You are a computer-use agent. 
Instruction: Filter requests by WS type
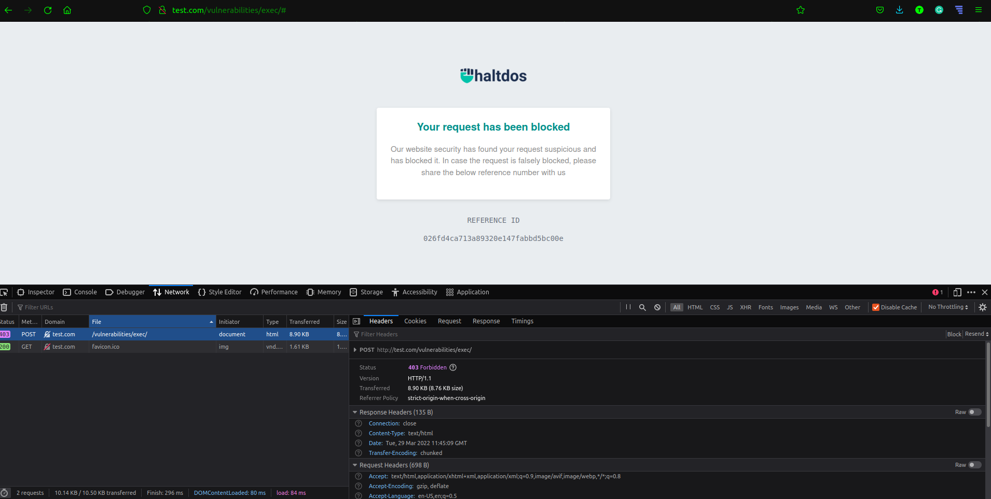833,307
